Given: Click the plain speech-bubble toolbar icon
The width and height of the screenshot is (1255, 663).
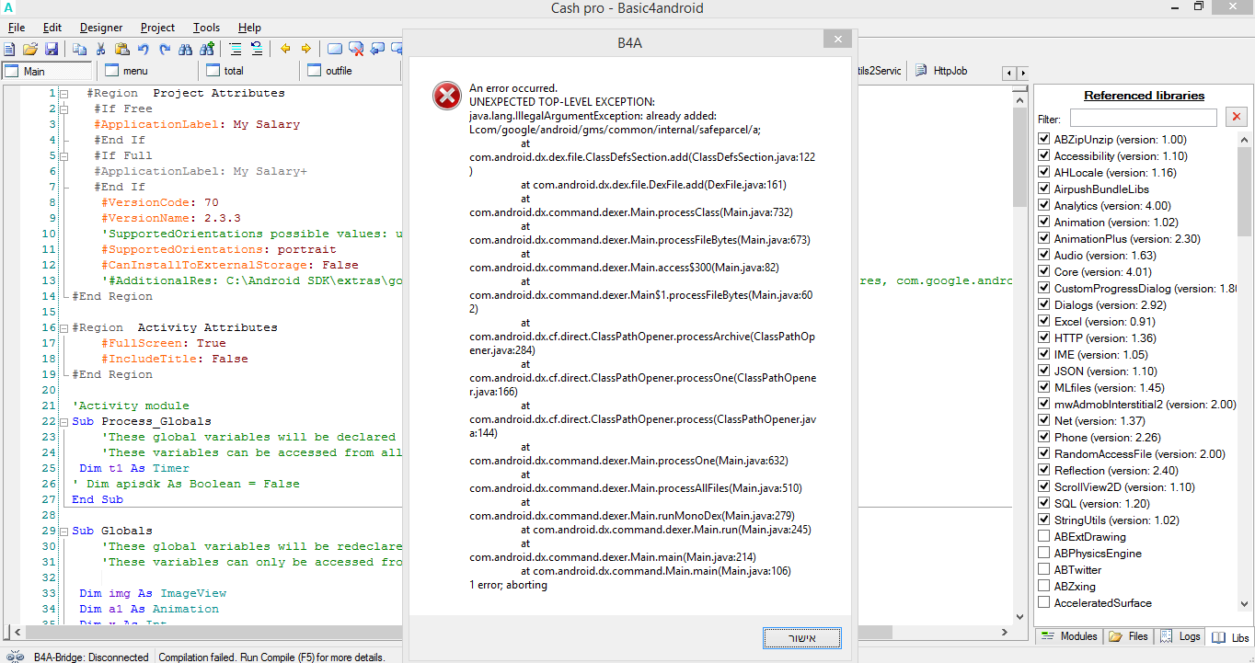Looking at the screenshot, I should click(x=335, y=49).
